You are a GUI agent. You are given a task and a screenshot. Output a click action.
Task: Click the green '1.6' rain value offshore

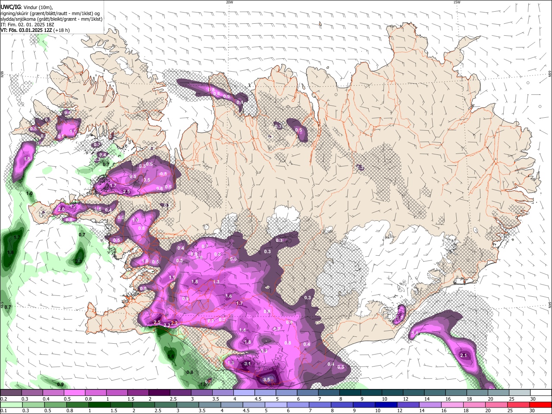tap(171, 356)
